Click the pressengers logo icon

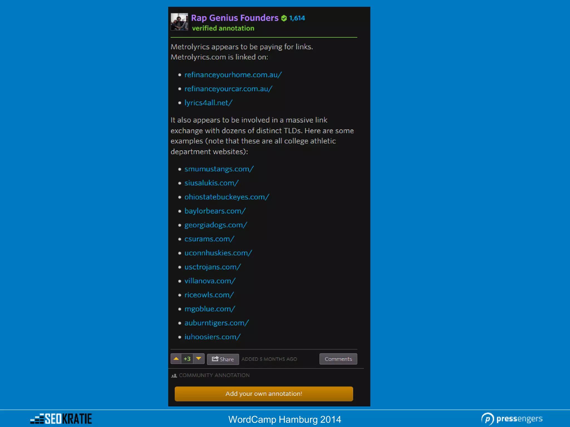tap(487, 419)
